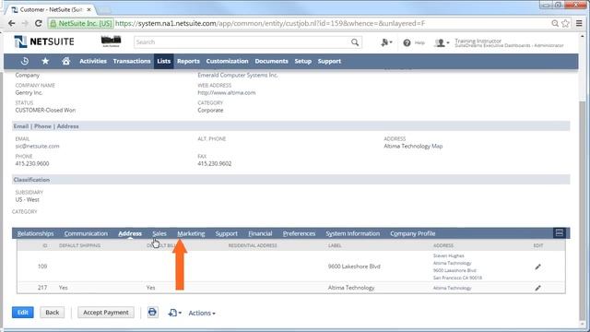Image resolution: width=590 pixels, height=332 pixels.
Task: Switch to the Marketing subtab
Action: [x=191, y=233]
